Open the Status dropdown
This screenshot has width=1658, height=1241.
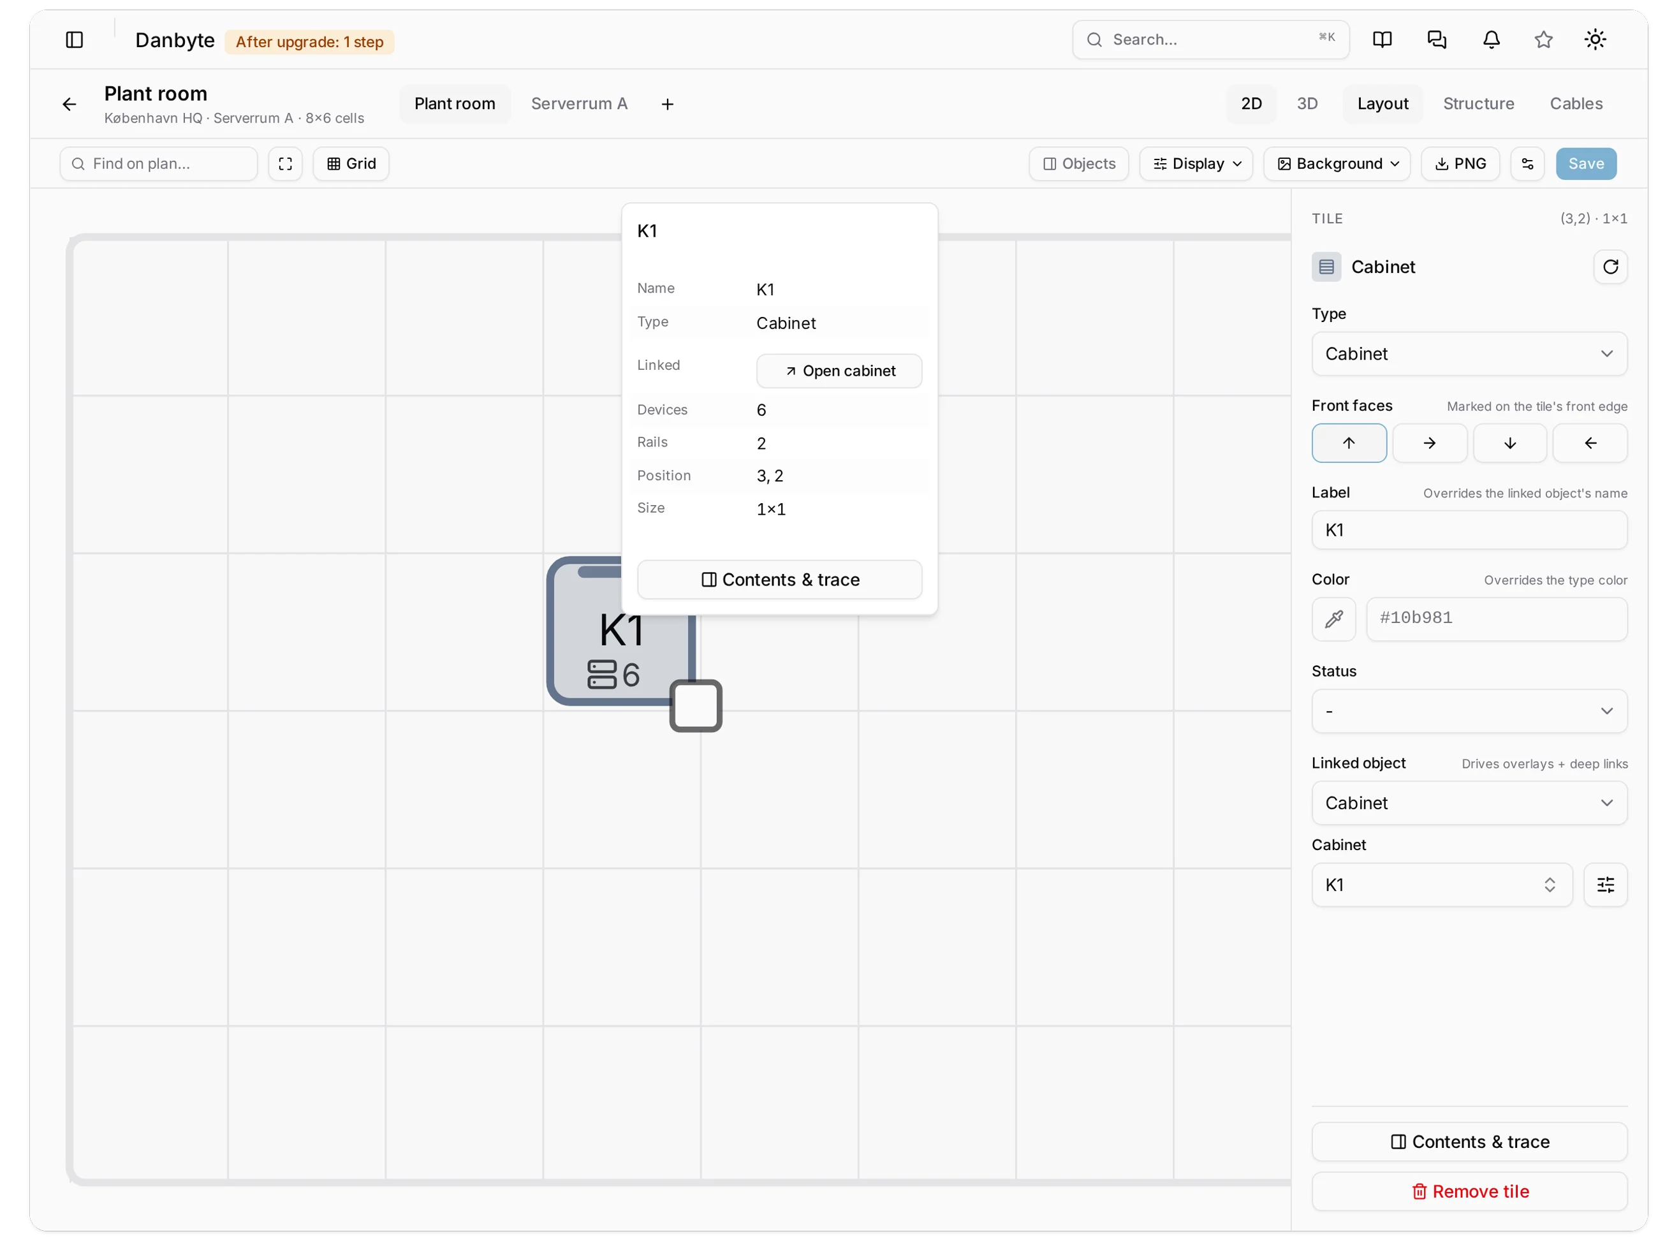(x=1469, y=710)
